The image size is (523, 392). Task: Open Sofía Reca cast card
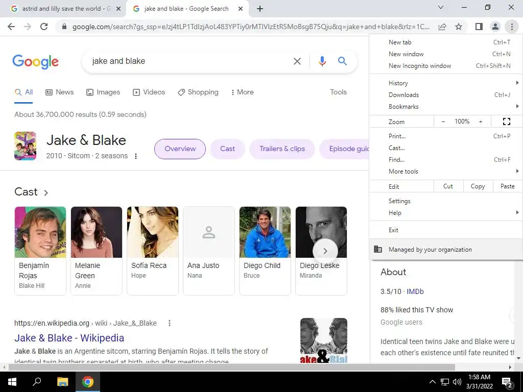[152, 251]
